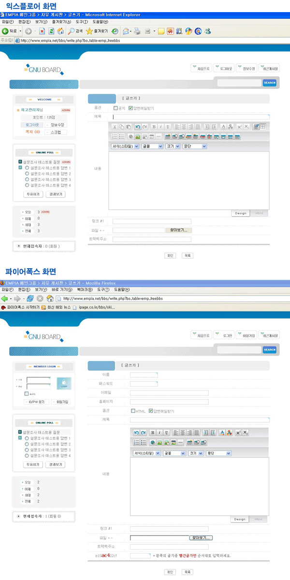The height and width of the screenshot is (580, 290).
Task: Open Favorites (즐겨찾기) star in Explorer toolbar
Action: (x=97, y=31)
